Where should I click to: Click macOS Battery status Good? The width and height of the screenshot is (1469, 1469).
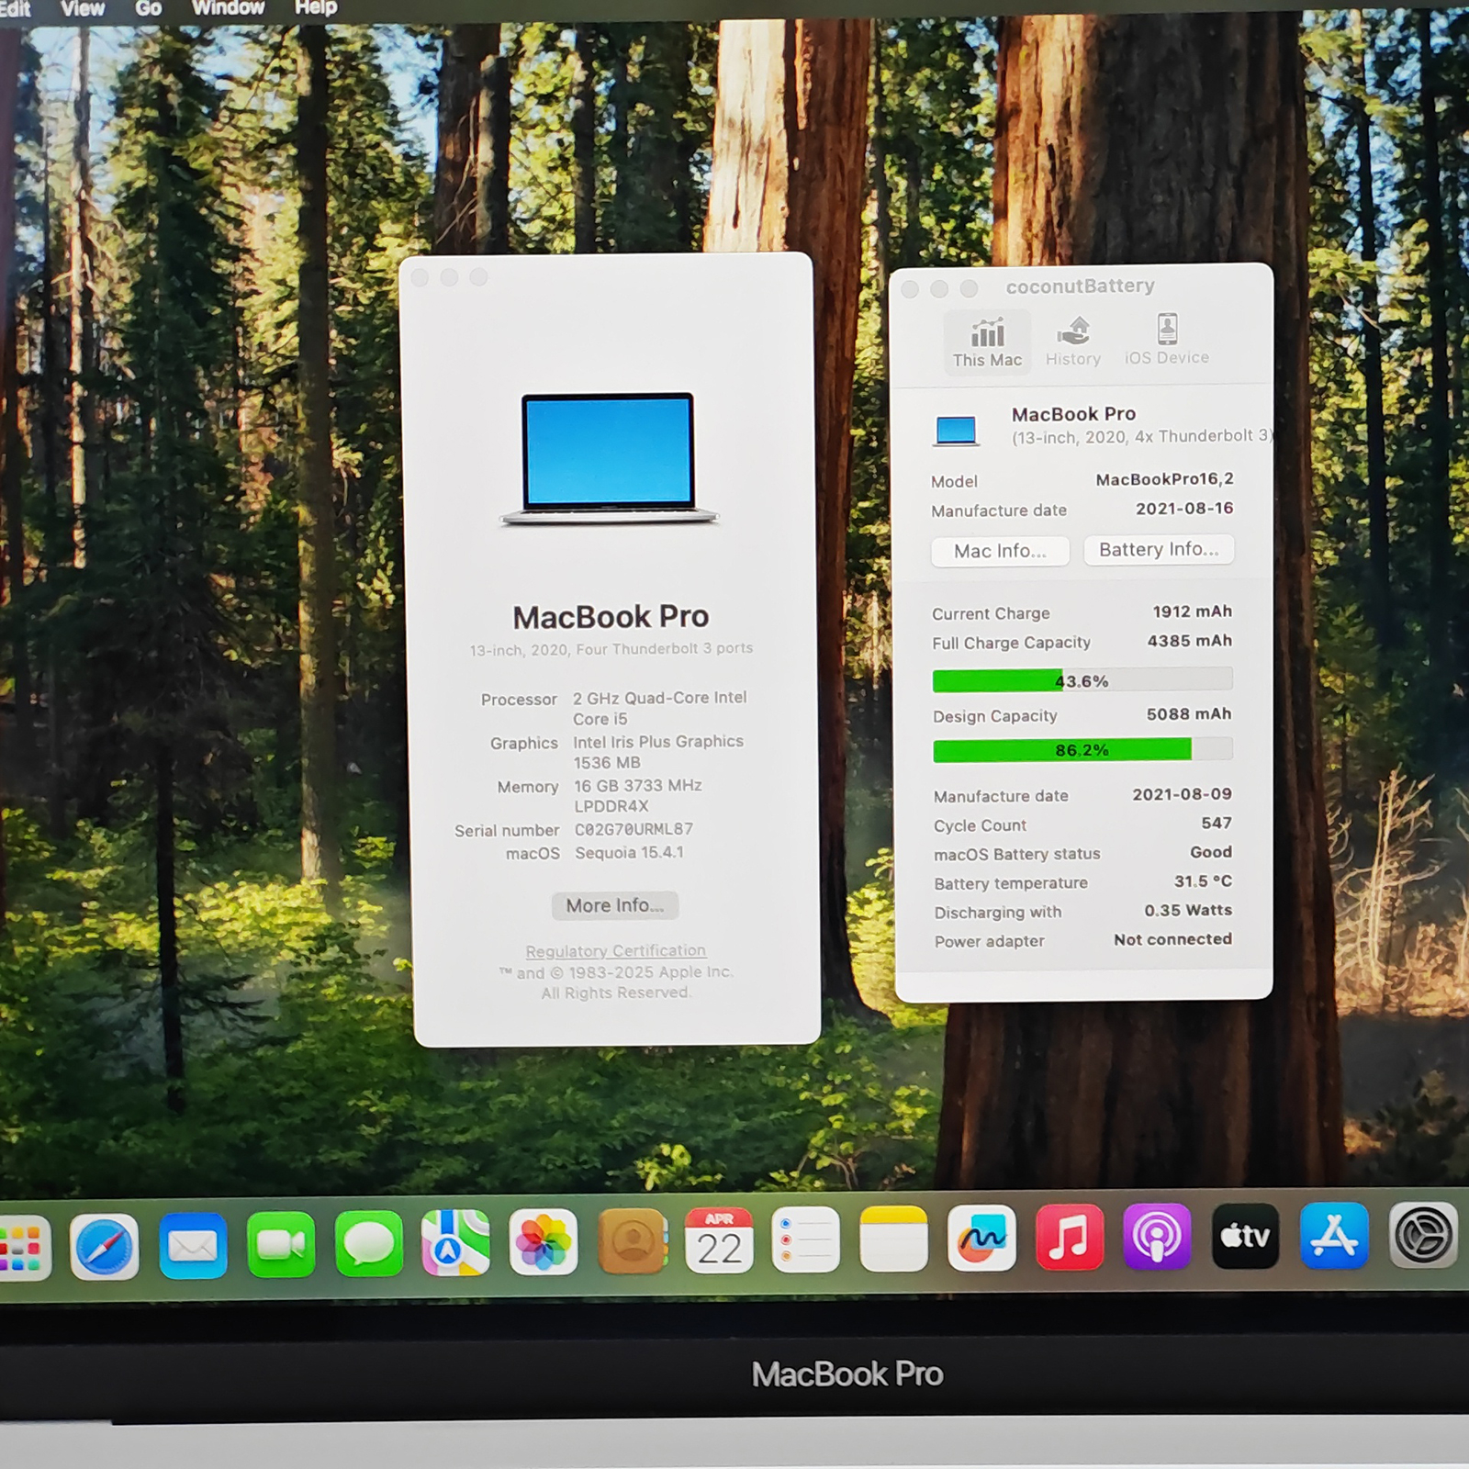click(1211, 852)
